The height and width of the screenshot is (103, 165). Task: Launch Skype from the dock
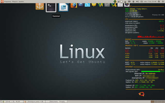coord(87,5)
